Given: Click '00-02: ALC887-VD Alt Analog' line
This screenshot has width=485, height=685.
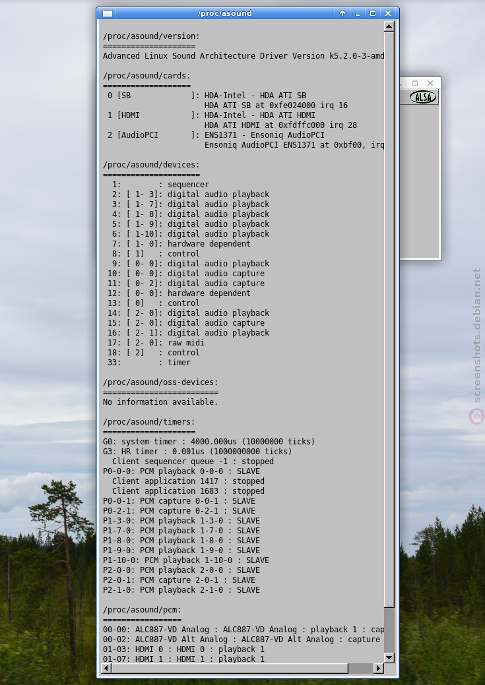Looking at the screenshot, I should point(243,640).
